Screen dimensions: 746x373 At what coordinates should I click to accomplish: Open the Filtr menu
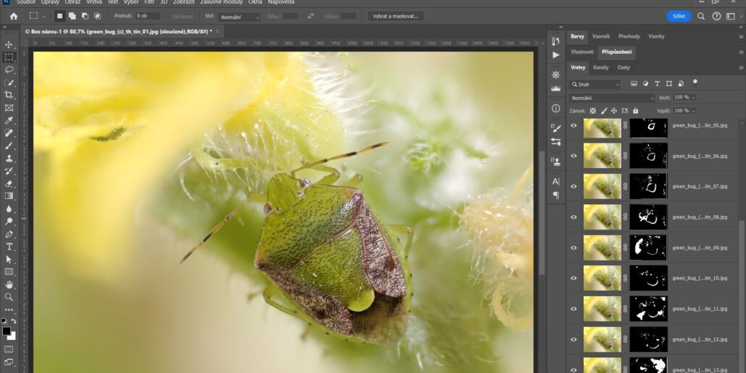coord(149,2)
